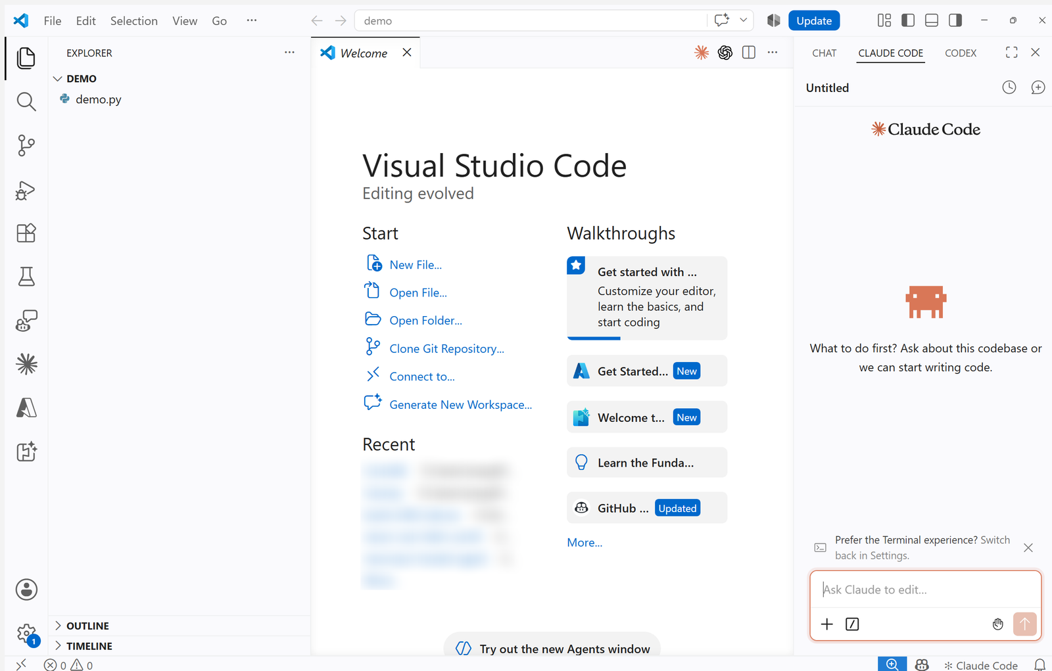
Task: Open the AI toolkit sparkle icon
Action: pyautogui.click(x=26, y=451)
